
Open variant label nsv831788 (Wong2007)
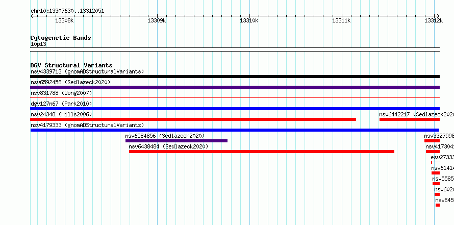click(61, 93)
